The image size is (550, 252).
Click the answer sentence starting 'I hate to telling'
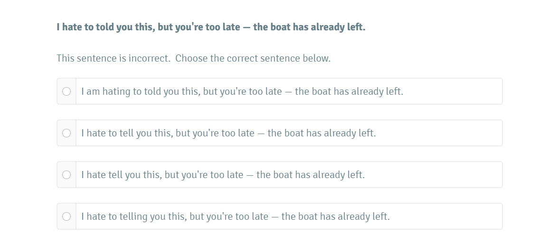click(x=235, y=216)
